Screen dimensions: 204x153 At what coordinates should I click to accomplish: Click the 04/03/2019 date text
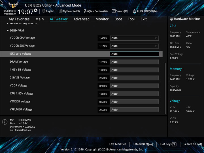coord(10,11)
